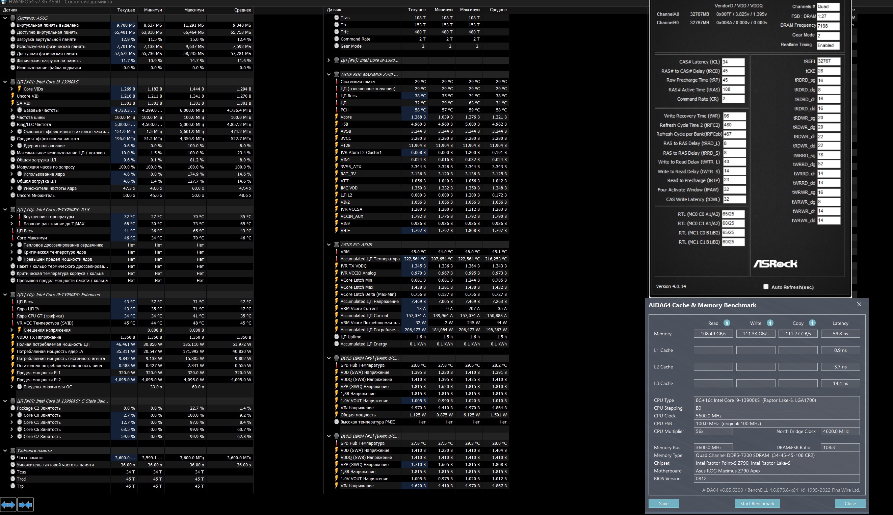
Task: Expand the collapsed Intel Core i9-1390... group
Action: click(x=329, y=60)
